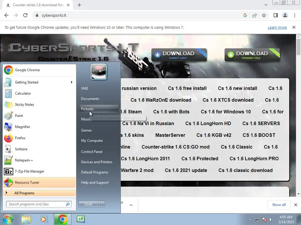The width and height of the screenshot is (301, 225).
Task: Start Paint from the programs list
Action: coord(39,115)
